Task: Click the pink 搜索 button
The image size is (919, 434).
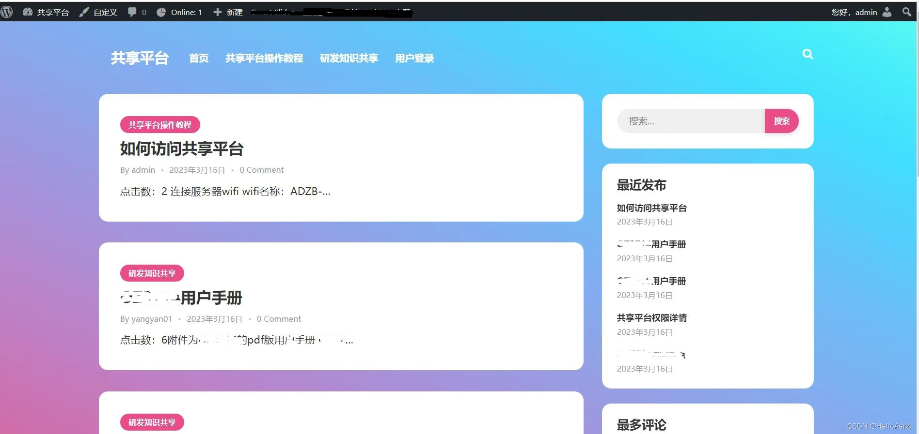Action: pyautogui.click(x=781, y=121)
